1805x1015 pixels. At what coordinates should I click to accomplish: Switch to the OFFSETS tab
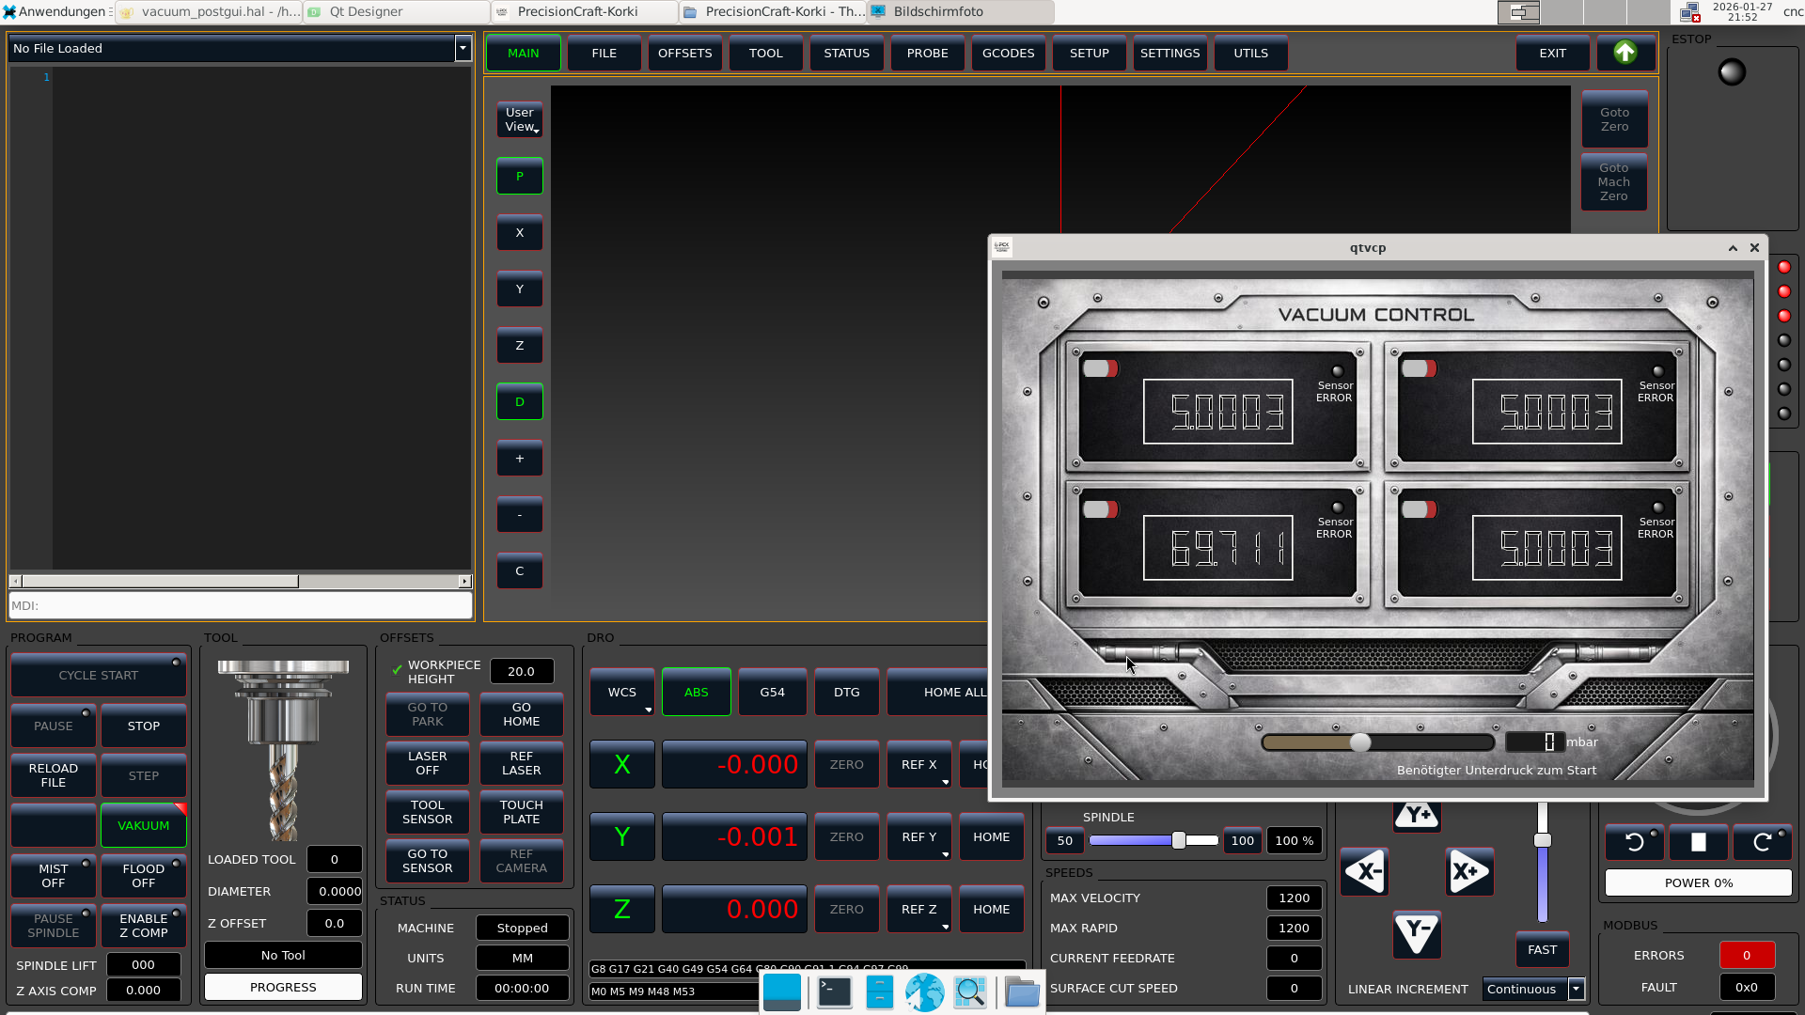click(684, 53)
